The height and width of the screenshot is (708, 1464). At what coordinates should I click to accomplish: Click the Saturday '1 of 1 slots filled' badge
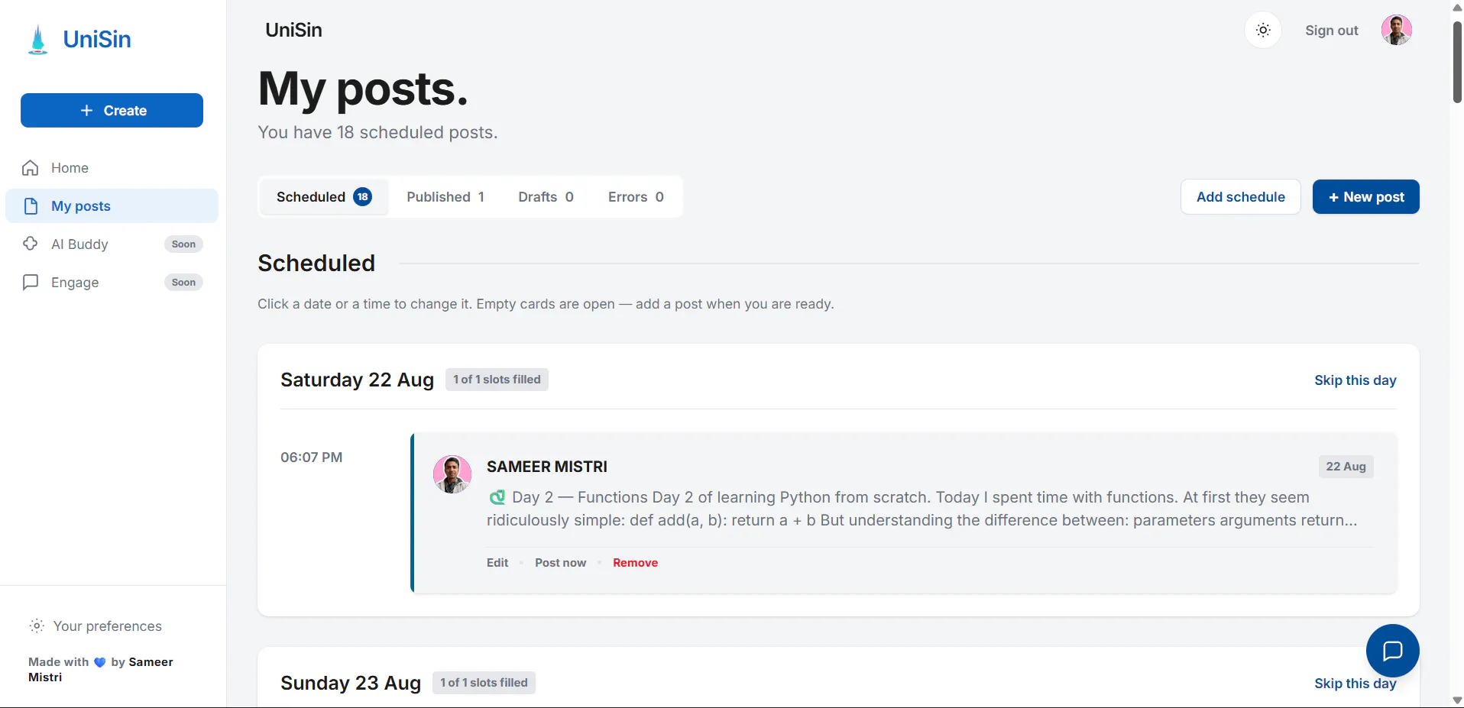click(497, 380)
